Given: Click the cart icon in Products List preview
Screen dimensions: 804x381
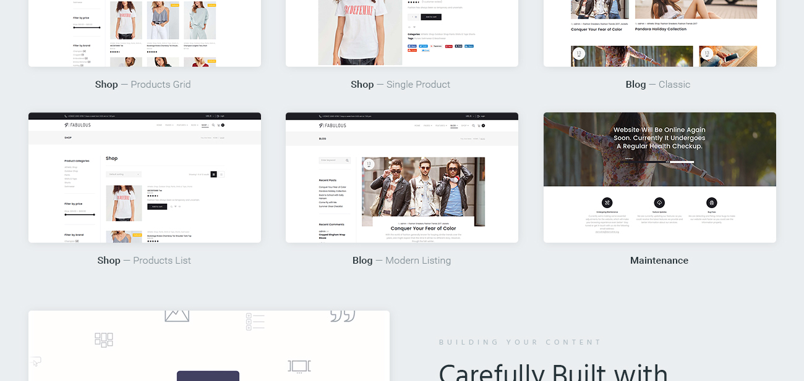Looking at the screenshot, I should coord(218,125).
